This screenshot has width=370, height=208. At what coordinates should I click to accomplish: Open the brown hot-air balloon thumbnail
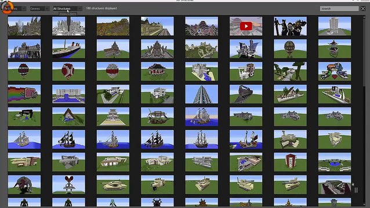[290, 49]
